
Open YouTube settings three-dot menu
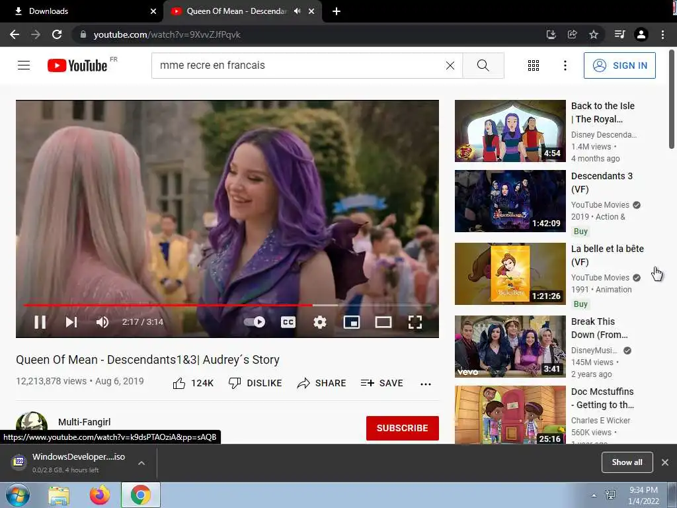click(565, 65)
